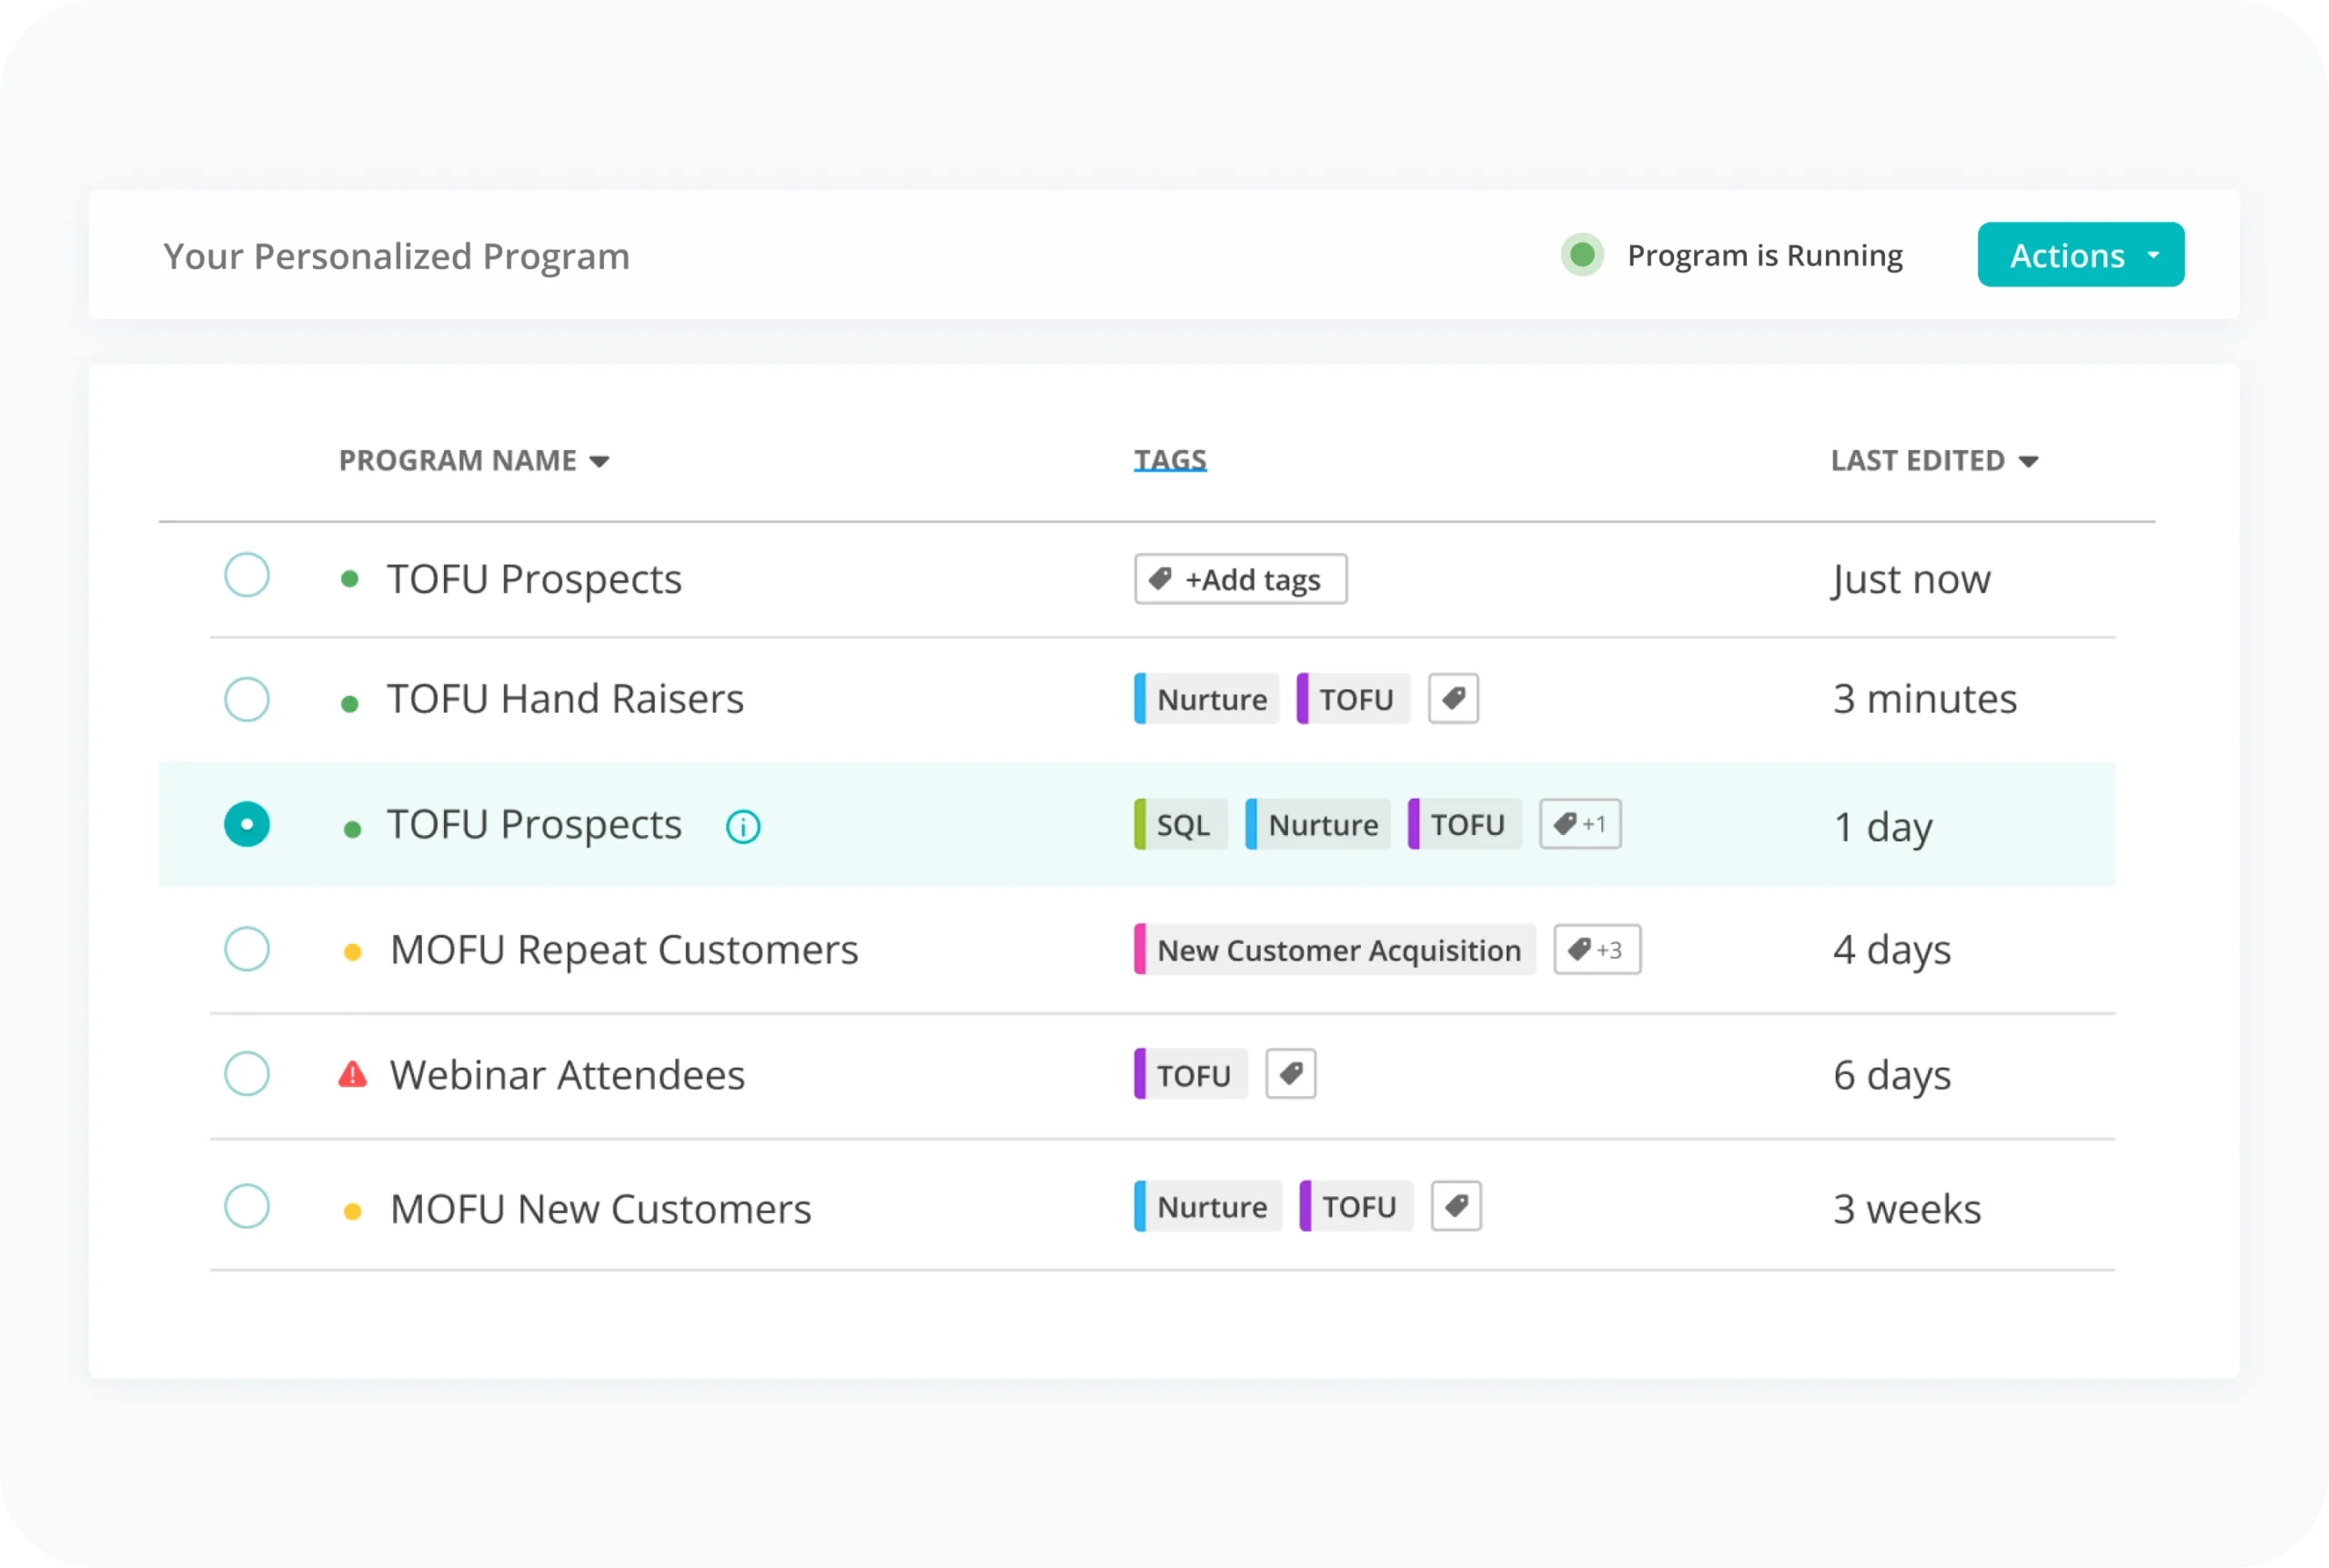Viewport: 2329px width, 1568px height.
Task: Select the Webinar Attendees radio button
Action: [x=247, y=1074]
